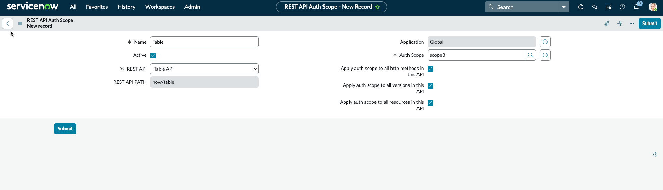The height and width of the screenshot is (190, 663).
Task: Open the All menu
Action: pyautogui.click(x=73, y=7)
